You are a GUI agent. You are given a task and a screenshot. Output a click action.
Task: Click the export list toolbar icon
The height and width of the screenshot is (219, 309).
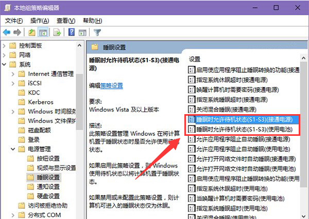(x=57, y=32)
